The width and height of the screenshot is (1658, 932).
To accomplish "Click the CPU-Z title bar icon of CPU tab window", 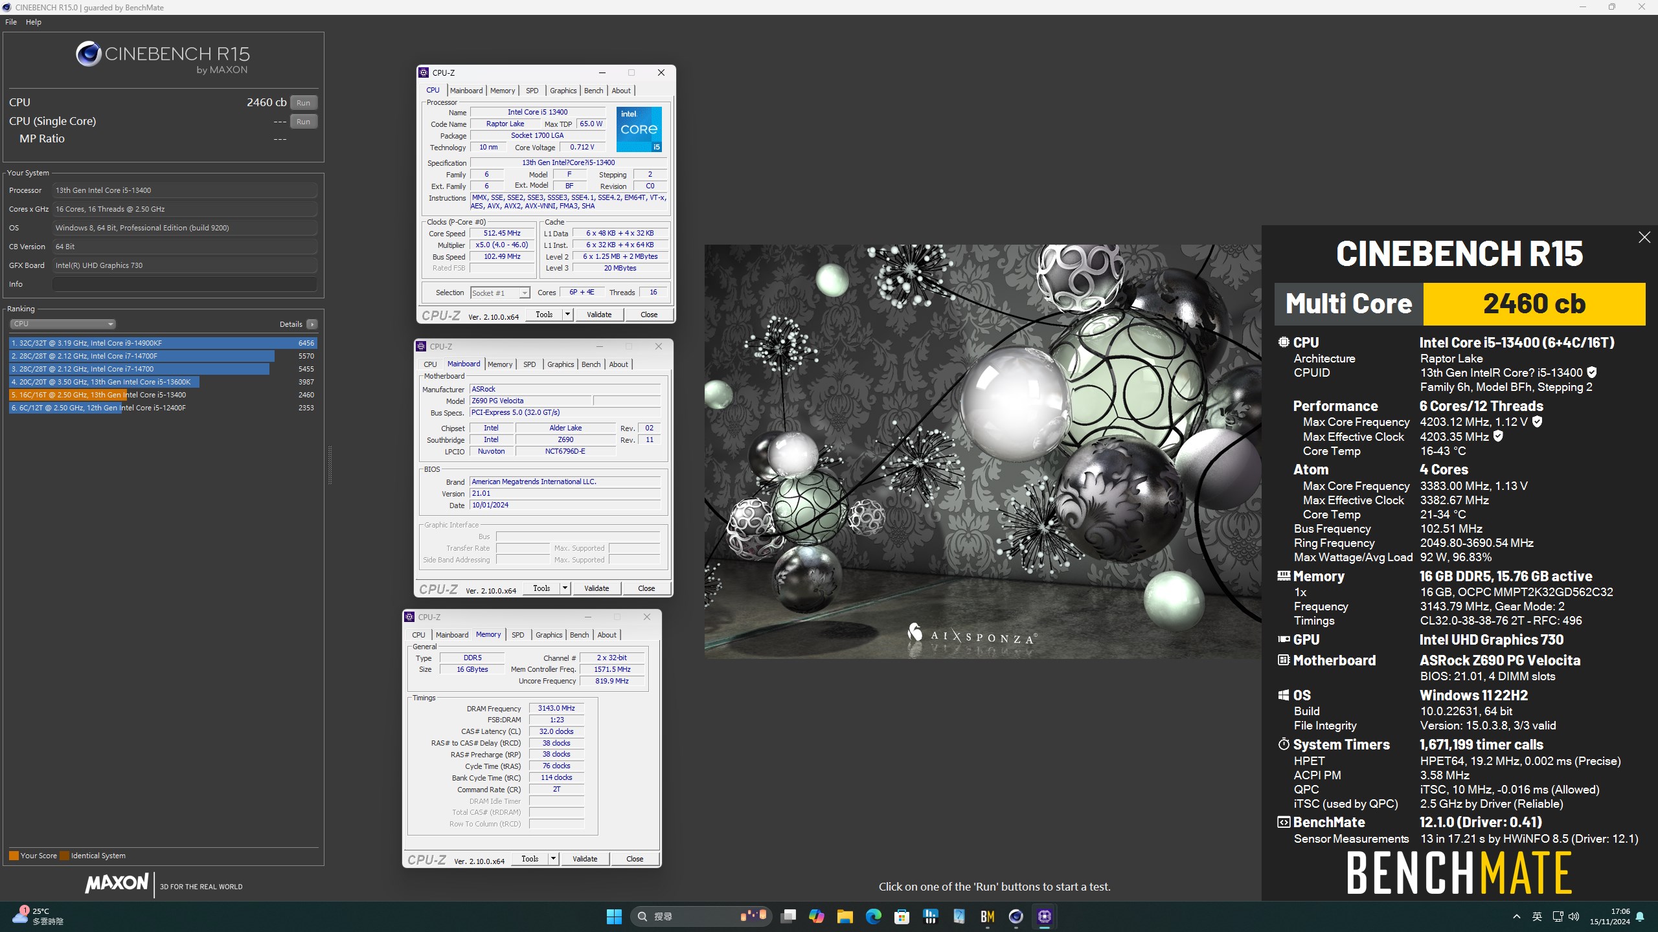I will tap(424, 72).
